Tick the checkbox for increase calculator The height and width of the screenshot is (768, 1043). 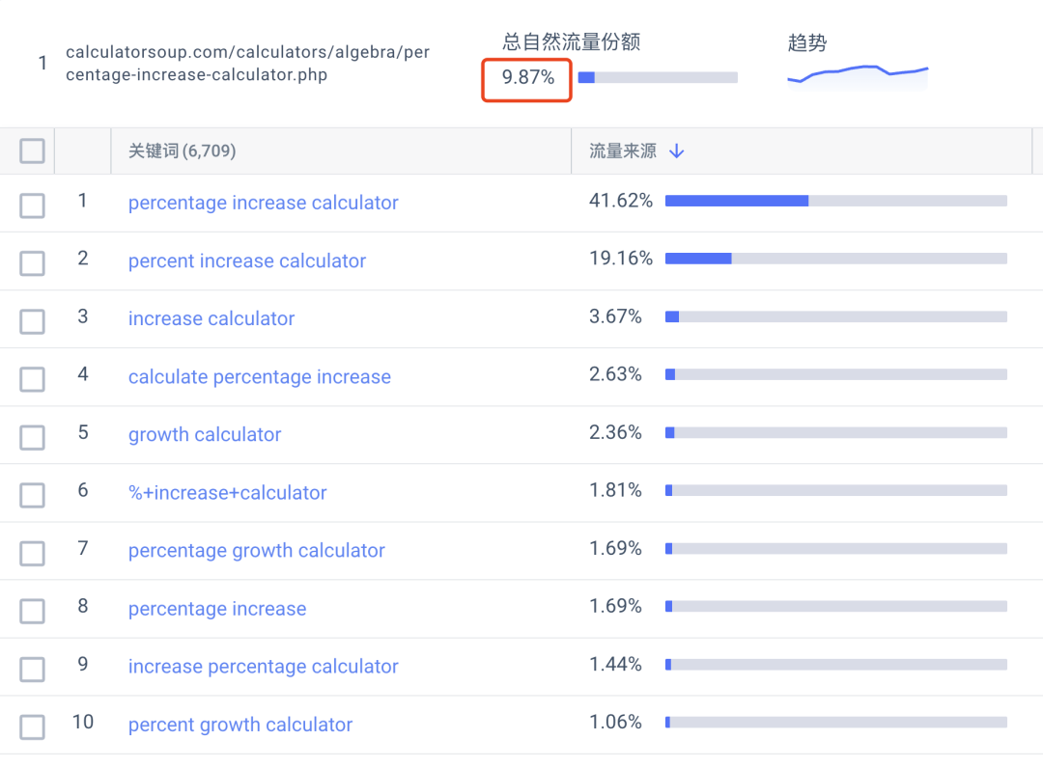coord(32,321)
